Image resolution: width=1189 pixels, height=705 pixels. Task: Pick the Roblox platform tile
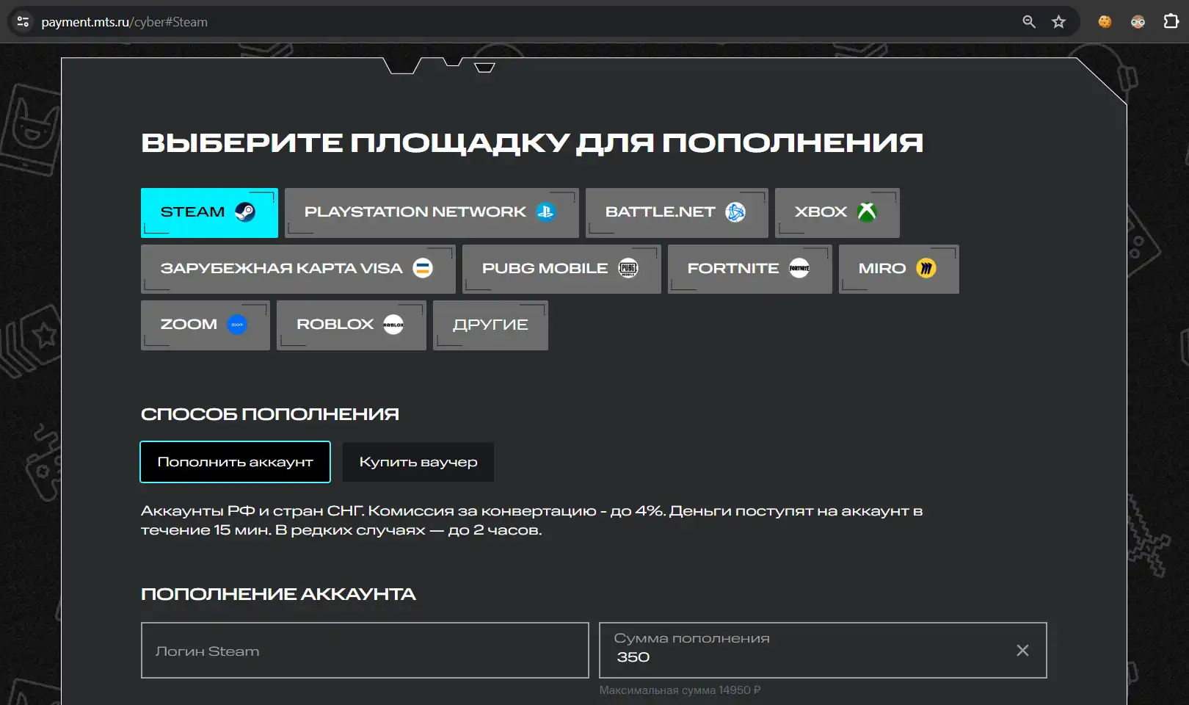tap(351, 325)
